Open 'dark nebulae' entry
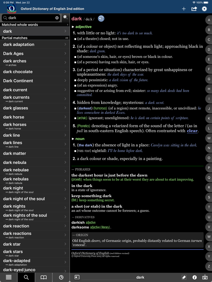The width and height of the screenshot is (212, 282). click(x=35, y=171)
